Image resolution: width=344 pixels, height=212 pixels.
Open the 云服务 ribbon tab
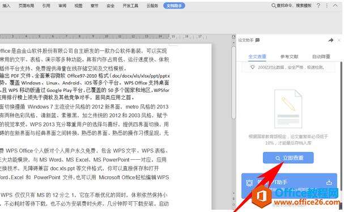pos(152,6)
